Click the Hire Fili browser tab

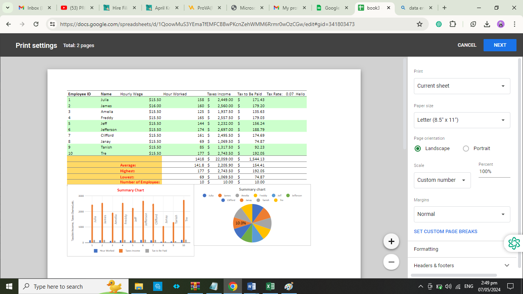point(119,8)
